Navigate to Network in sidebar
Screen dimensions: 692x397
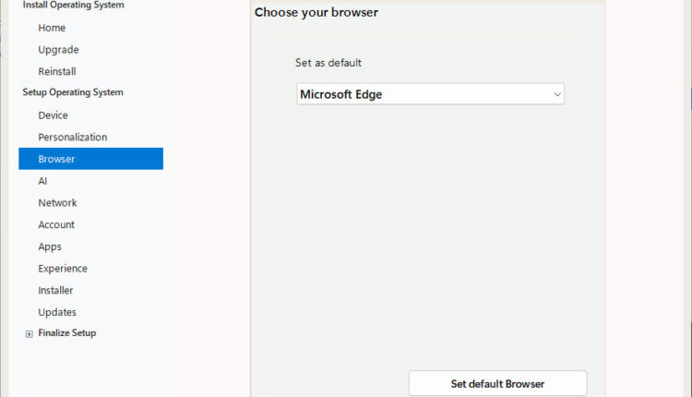[x=57, y=202]
